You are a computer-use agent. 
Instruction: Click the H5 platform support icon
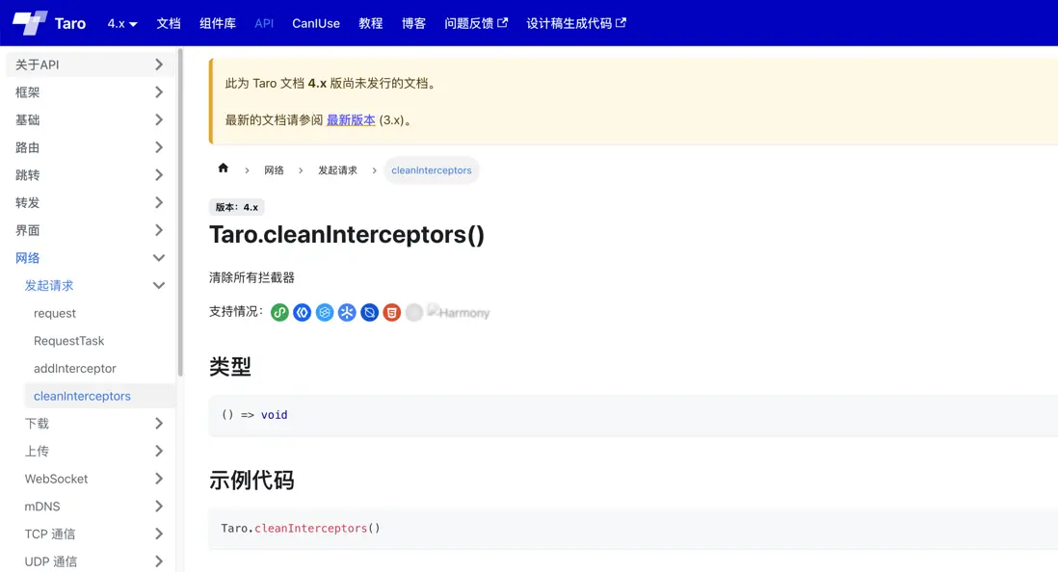(x=391, y=312)
